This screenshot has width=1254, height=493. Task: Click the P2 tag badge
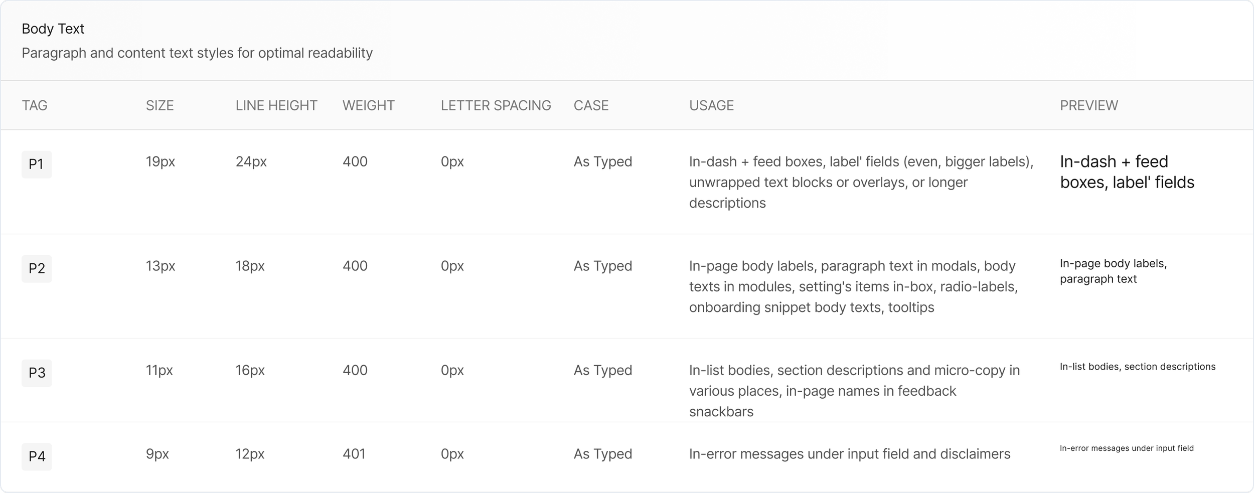[36, 269]
